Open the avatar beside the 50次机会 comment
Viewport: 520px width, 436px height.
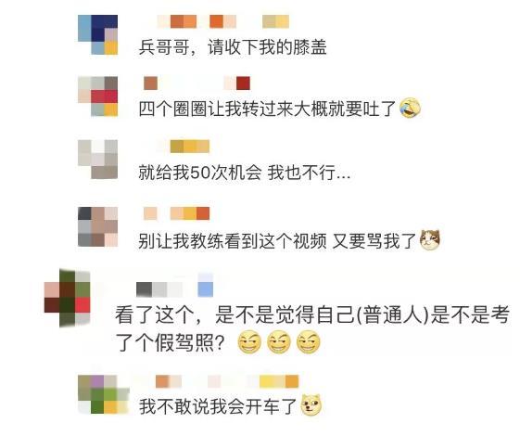click(98, 160)
